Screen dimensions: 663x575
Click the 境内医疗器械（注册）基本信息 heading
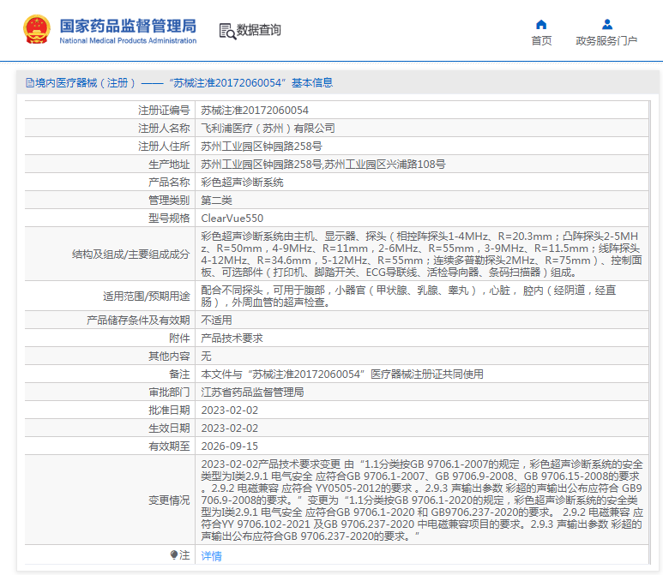click(184, 83)
